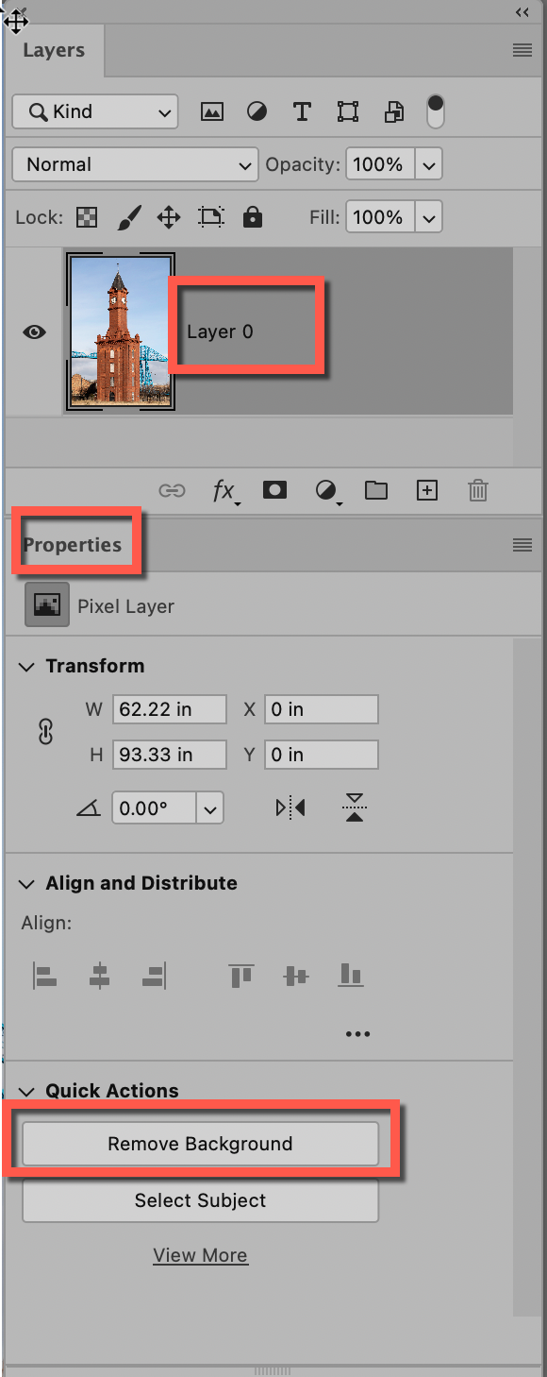Switch to the Layers tab
This screenshot has width=547, height=1377.
click(54, 50)
